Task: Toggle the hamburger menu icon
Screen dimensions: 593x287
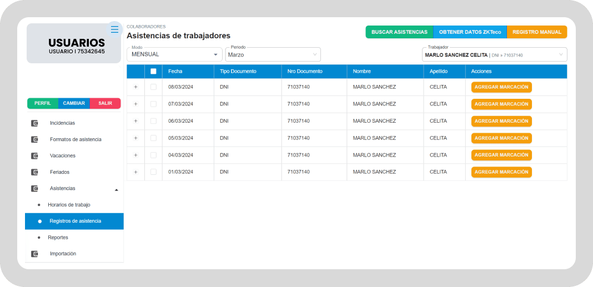Action: [x=114, y=29]
